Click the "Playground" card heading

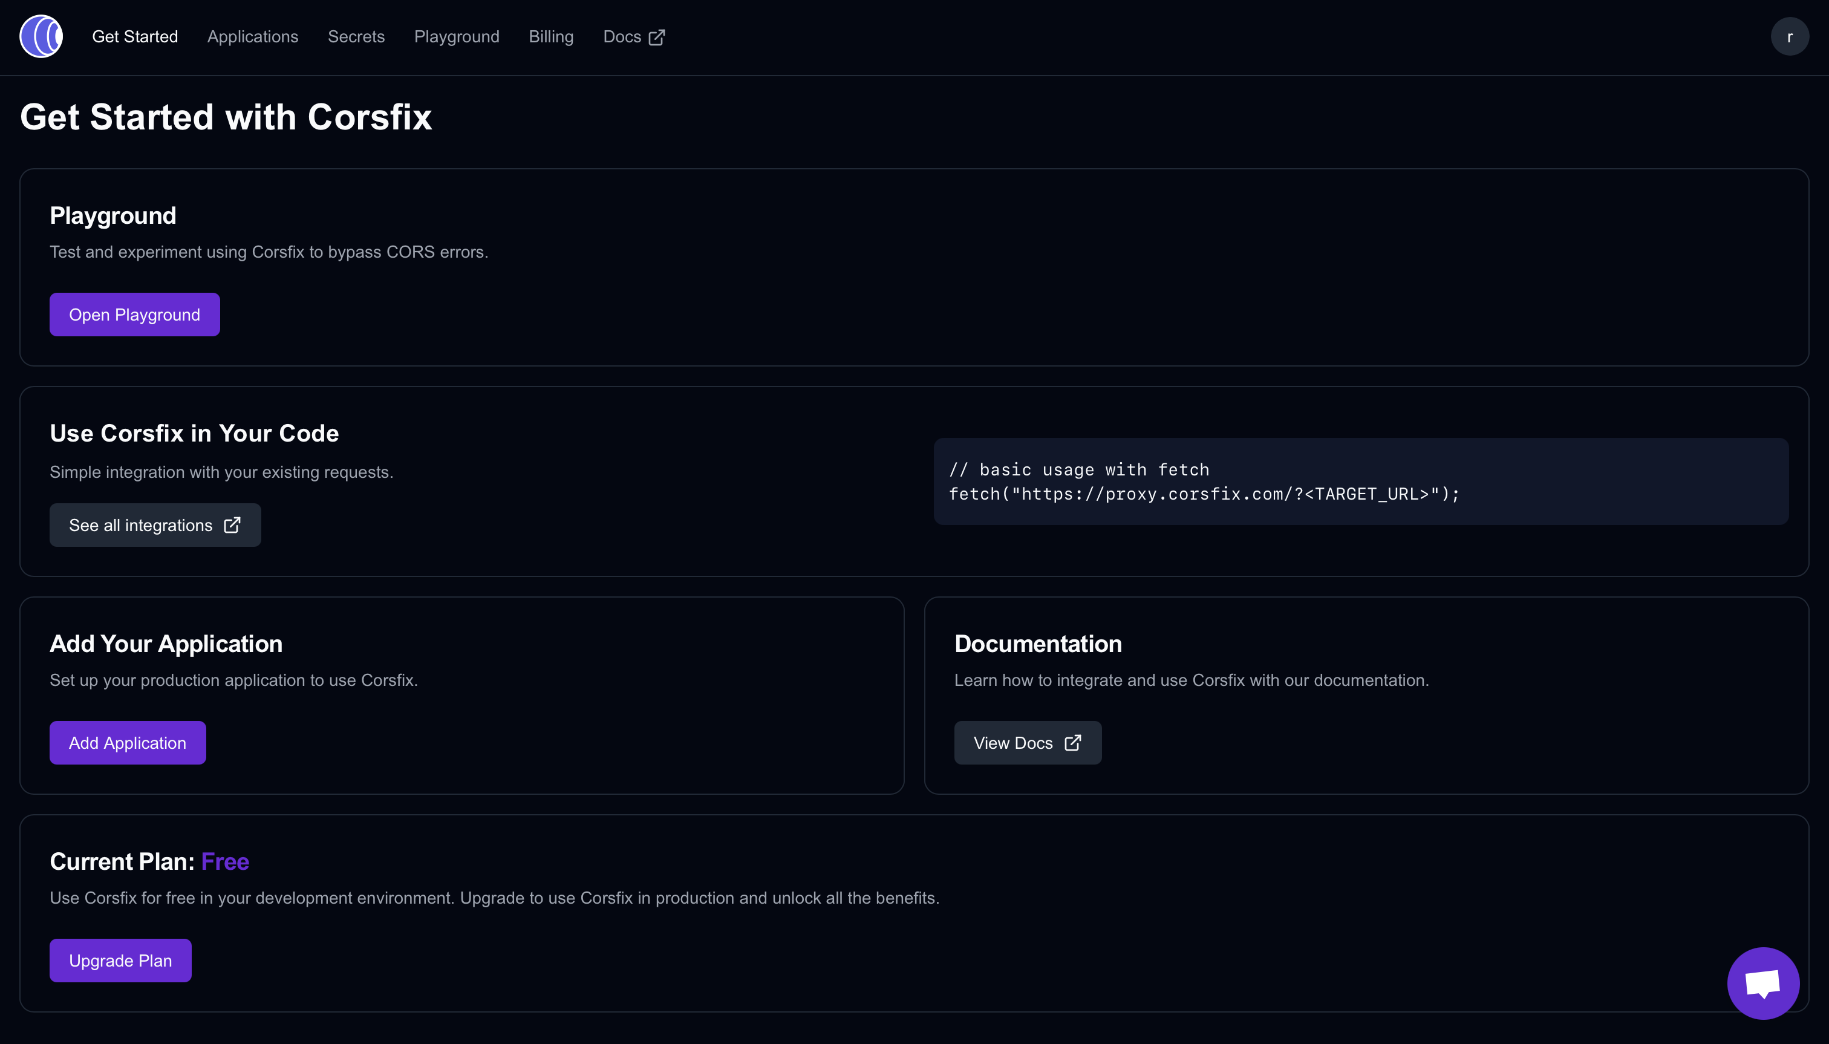point(112,216)
